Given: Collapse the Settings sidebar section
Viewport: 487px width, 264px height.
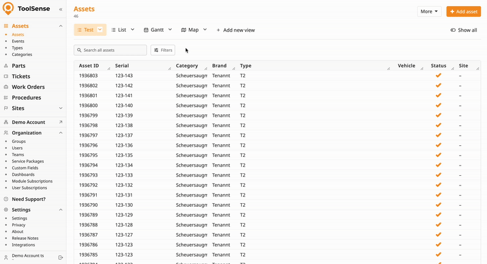Looking at the screenshot, I should coord(60,210).
